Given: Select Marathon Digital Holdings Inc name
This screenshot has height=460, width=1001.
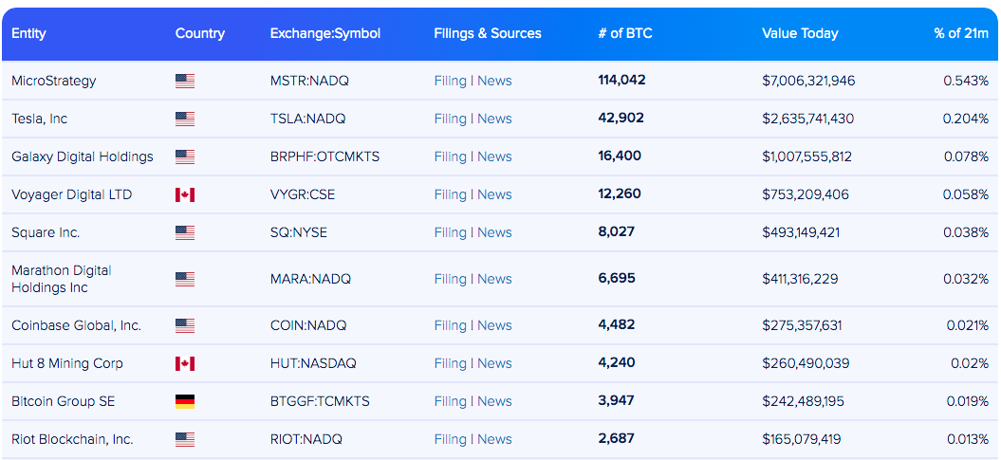Looking at the screenshot, I should point(62,279).
